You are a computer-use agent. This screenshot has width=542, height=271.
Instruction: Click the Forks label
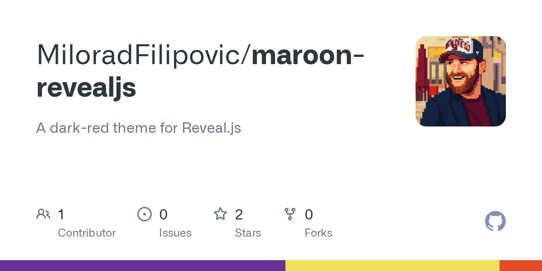pyautogui.click(x=318, y=233)
